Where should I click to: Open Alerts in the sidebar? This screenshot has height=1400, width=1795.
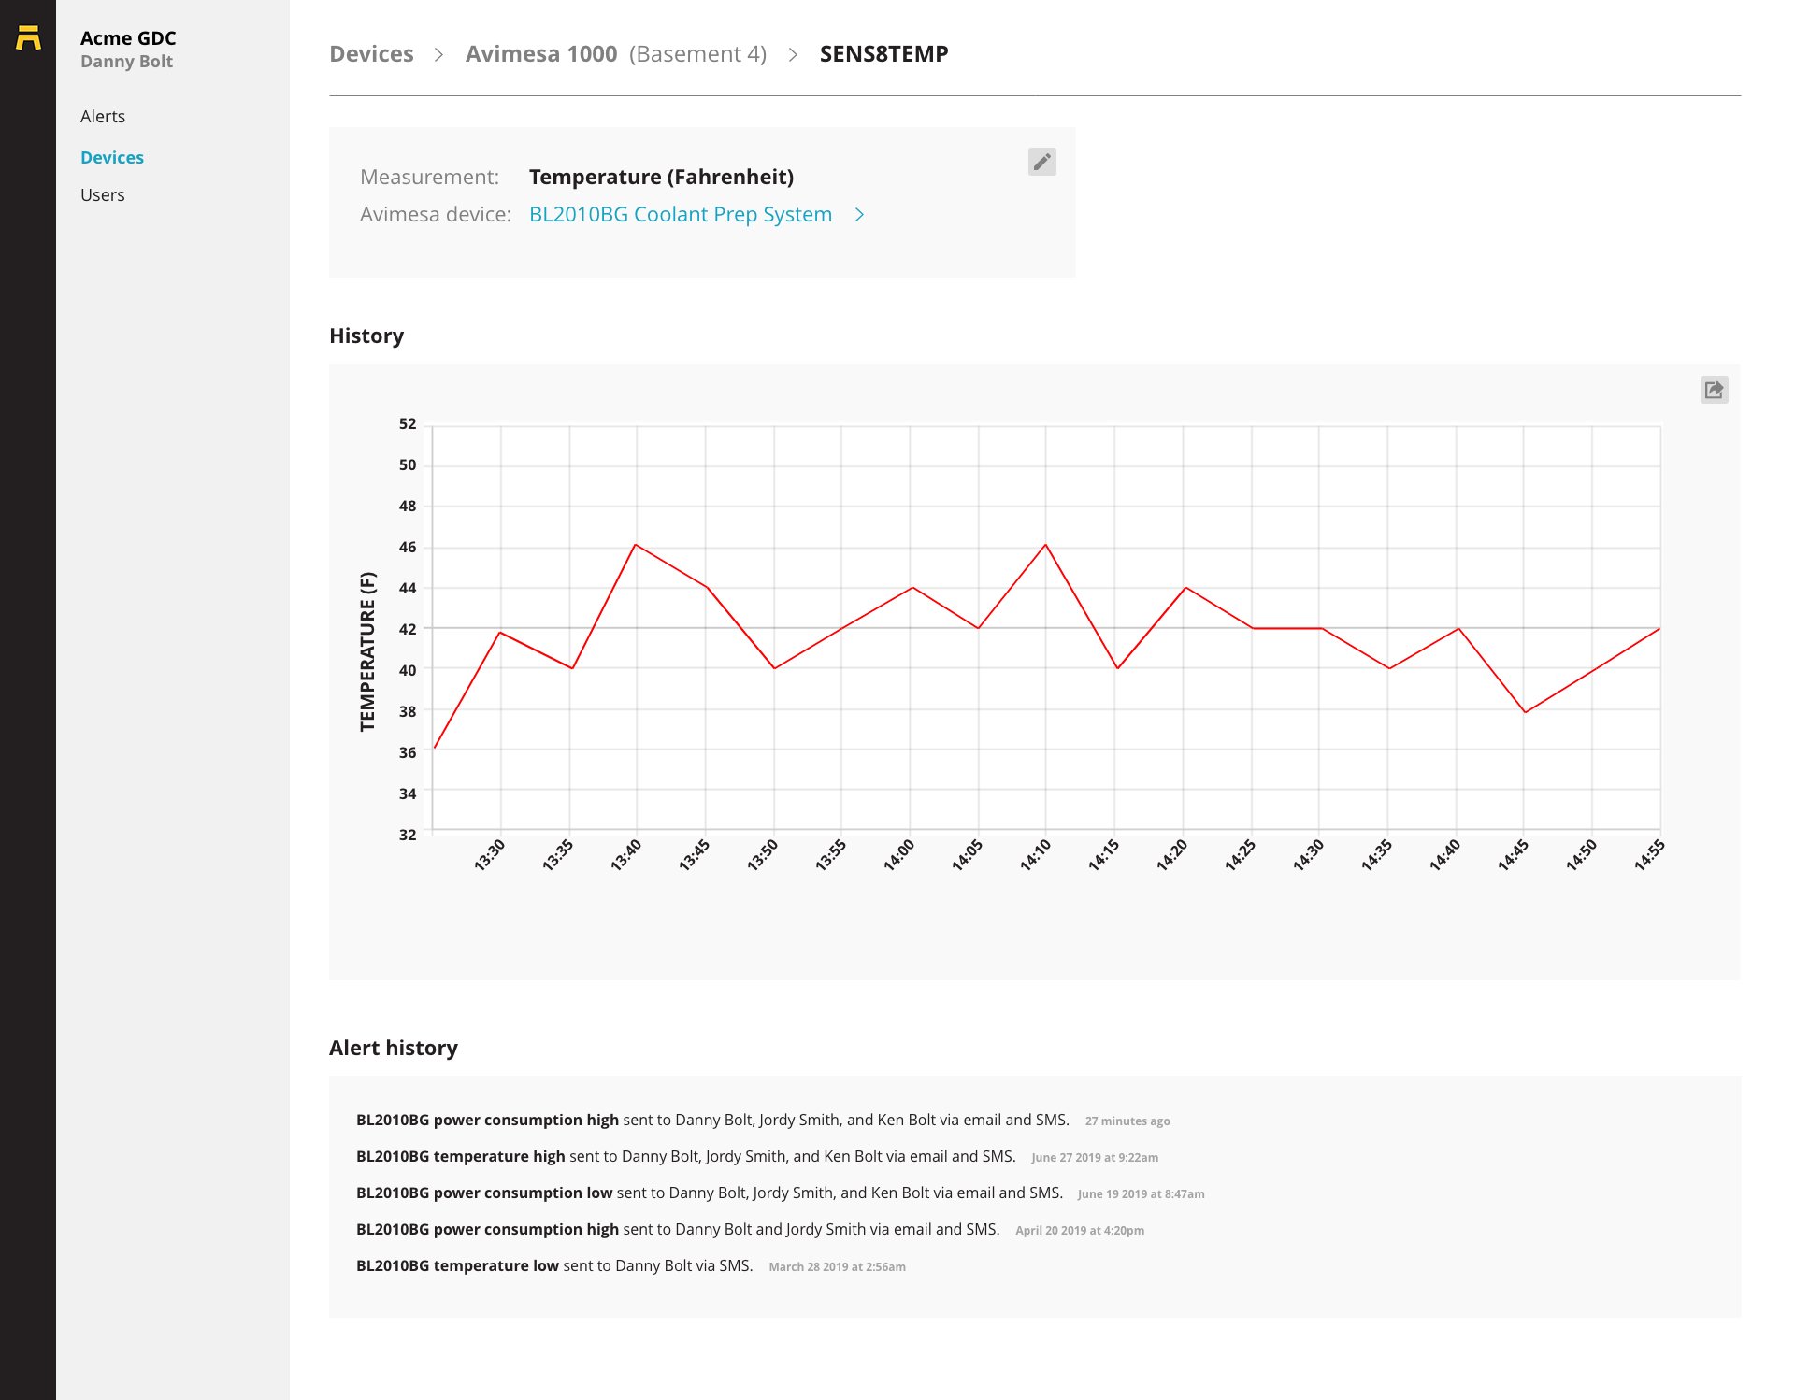[x=103, y=117]
